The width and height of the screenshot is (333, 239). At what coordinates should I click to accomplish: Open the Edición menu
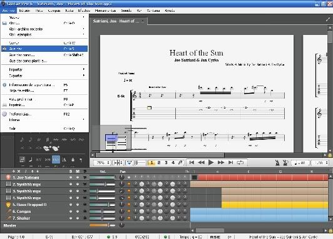24,11
